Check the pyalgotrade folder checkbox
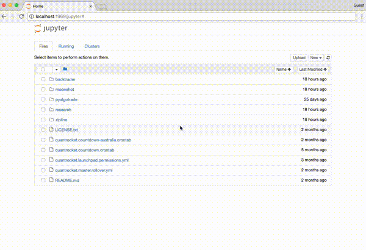Viewport: 366px width, 250px height. coord(43,99)
